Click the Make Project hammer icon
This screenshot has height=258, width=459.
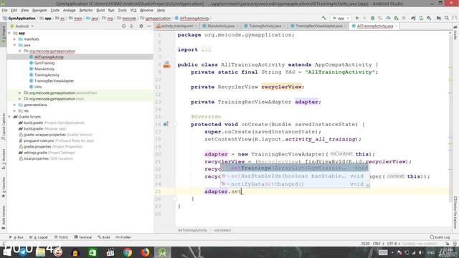pos(323,18)
